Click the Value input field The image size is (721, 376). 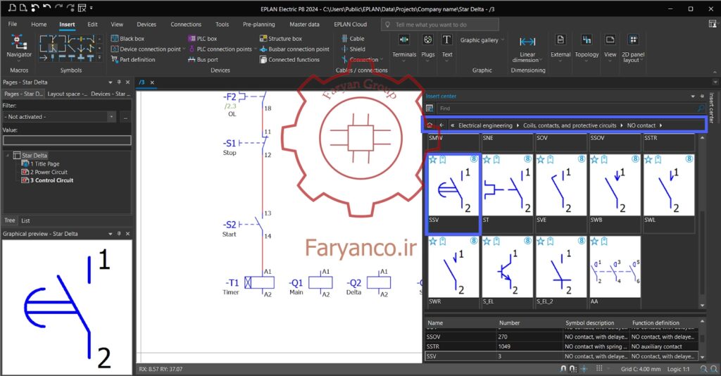(67, 140)
